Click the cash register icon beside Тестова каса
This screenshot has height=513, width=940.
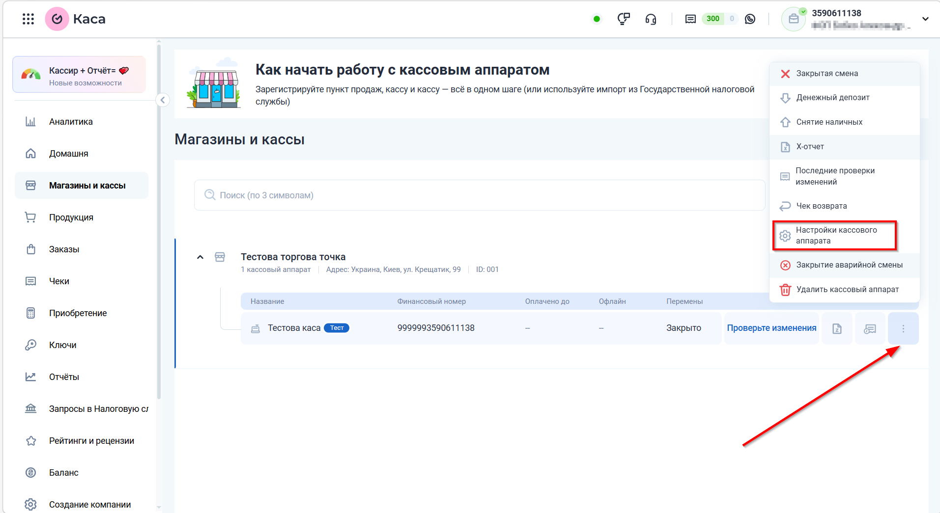click(256, 328)
